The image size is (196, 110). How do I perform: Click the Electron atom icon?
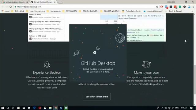[x=47, y=64]
